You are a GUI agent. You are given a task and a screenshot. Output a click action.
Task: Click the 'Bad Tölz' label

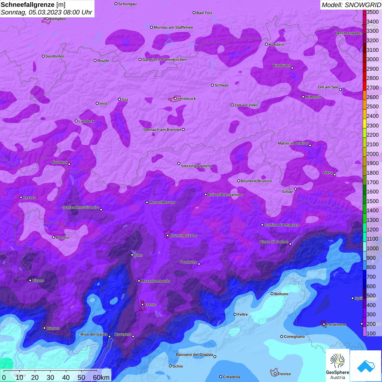tap(204, 13)
